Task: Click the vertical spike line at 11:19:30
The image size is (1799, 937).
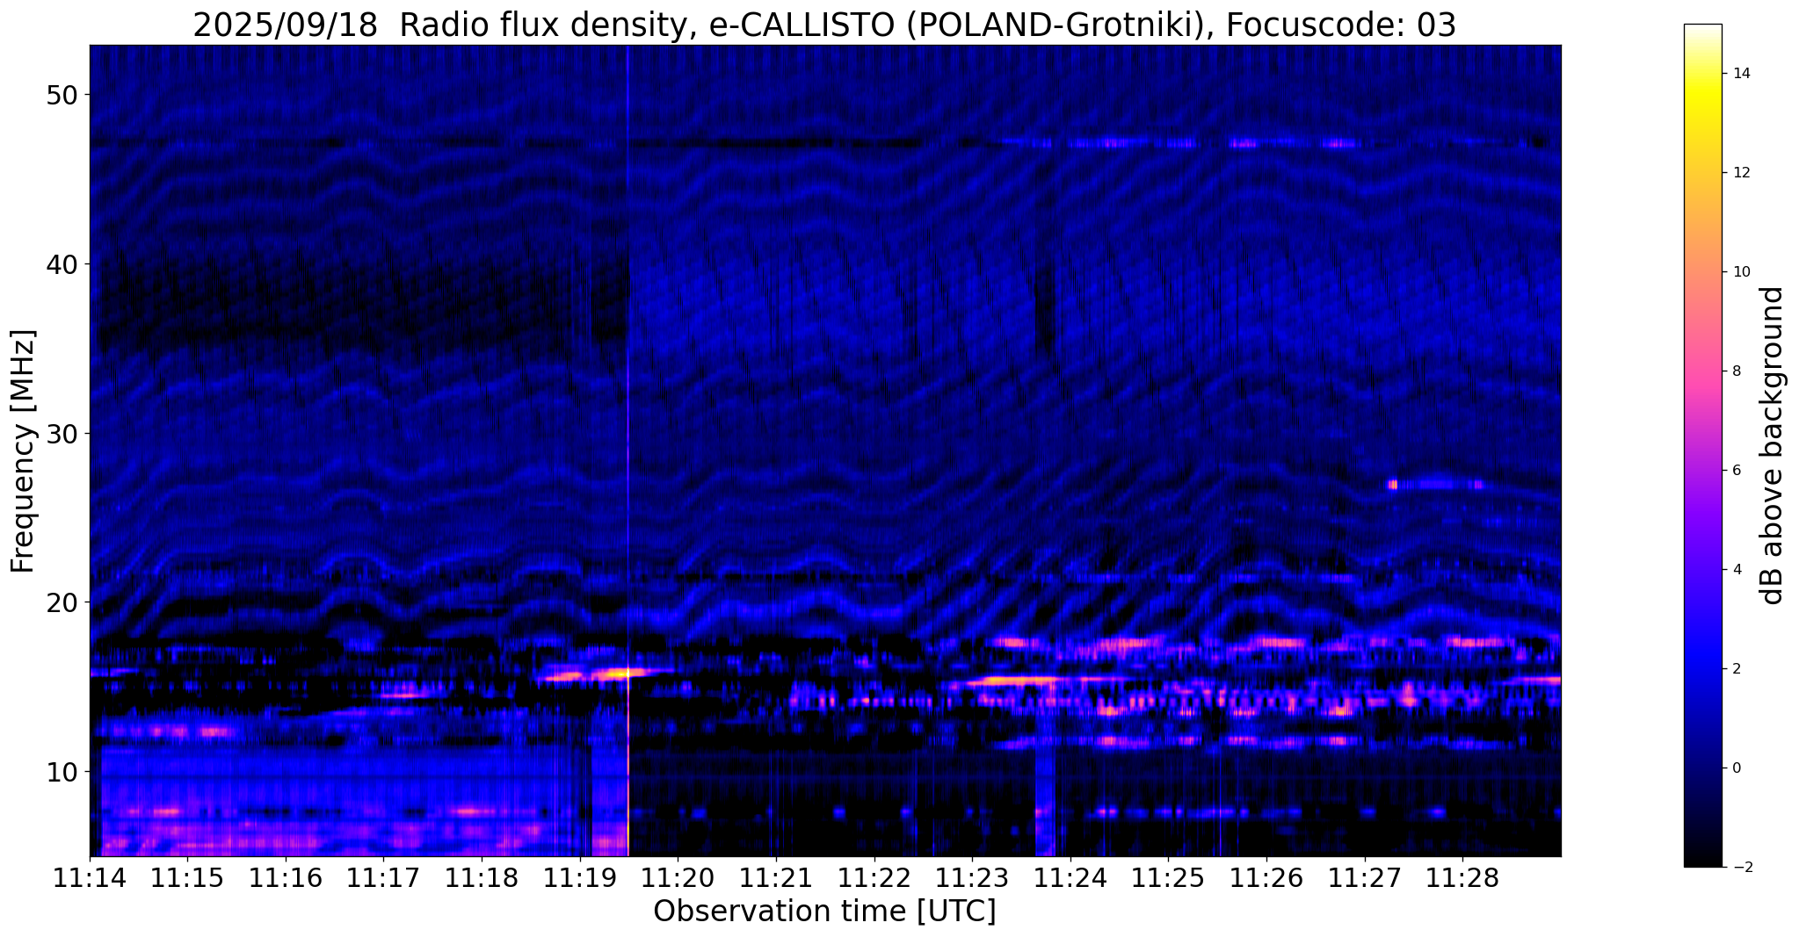Action: point(627,450)
